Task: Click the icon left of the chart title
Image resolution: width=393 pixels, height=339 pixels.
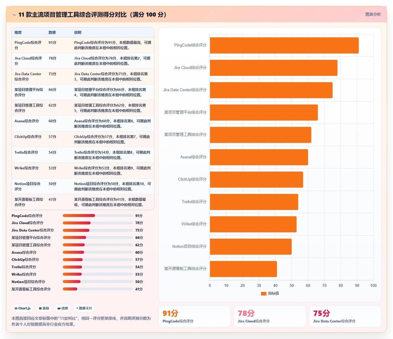Action: point(14,15)
